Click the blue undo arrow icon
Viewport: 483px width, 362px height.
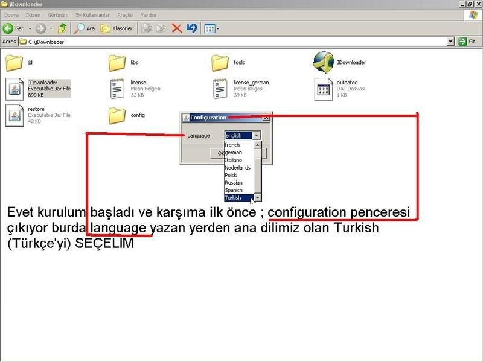192,28
